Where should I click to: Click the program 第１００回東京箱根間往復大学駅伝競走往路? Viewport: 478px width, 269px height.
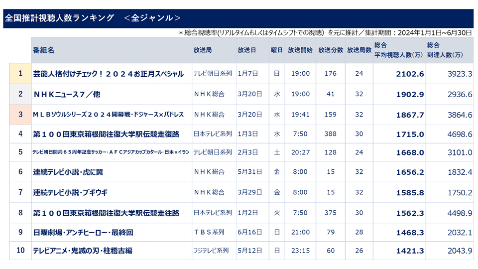(106, 213)
